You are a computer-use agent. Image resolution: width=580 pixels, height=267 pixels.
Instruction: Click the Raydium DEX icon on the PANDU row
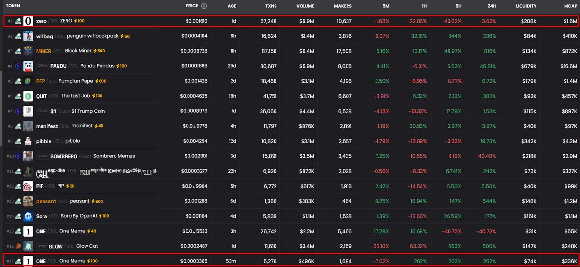[x=18, y=66]
